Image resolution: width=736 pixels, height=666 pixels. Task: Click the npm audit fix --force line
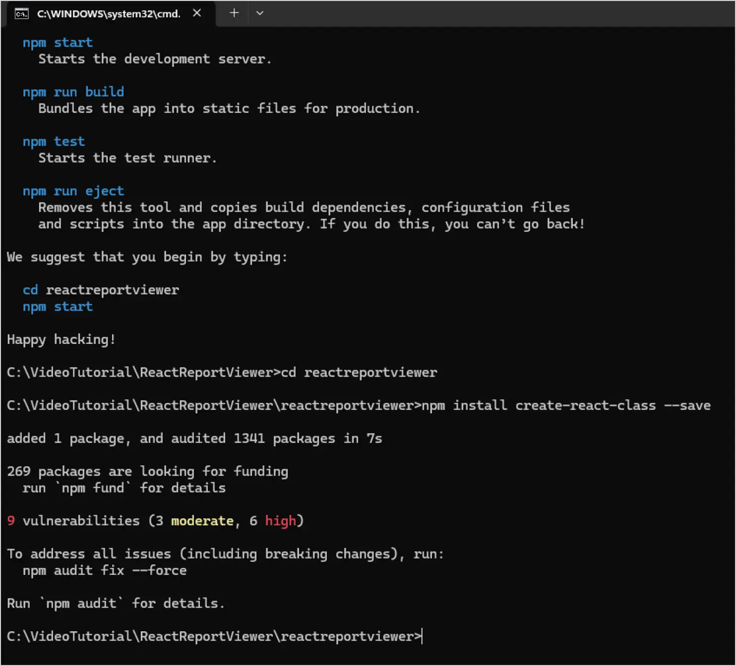(104, 570)
